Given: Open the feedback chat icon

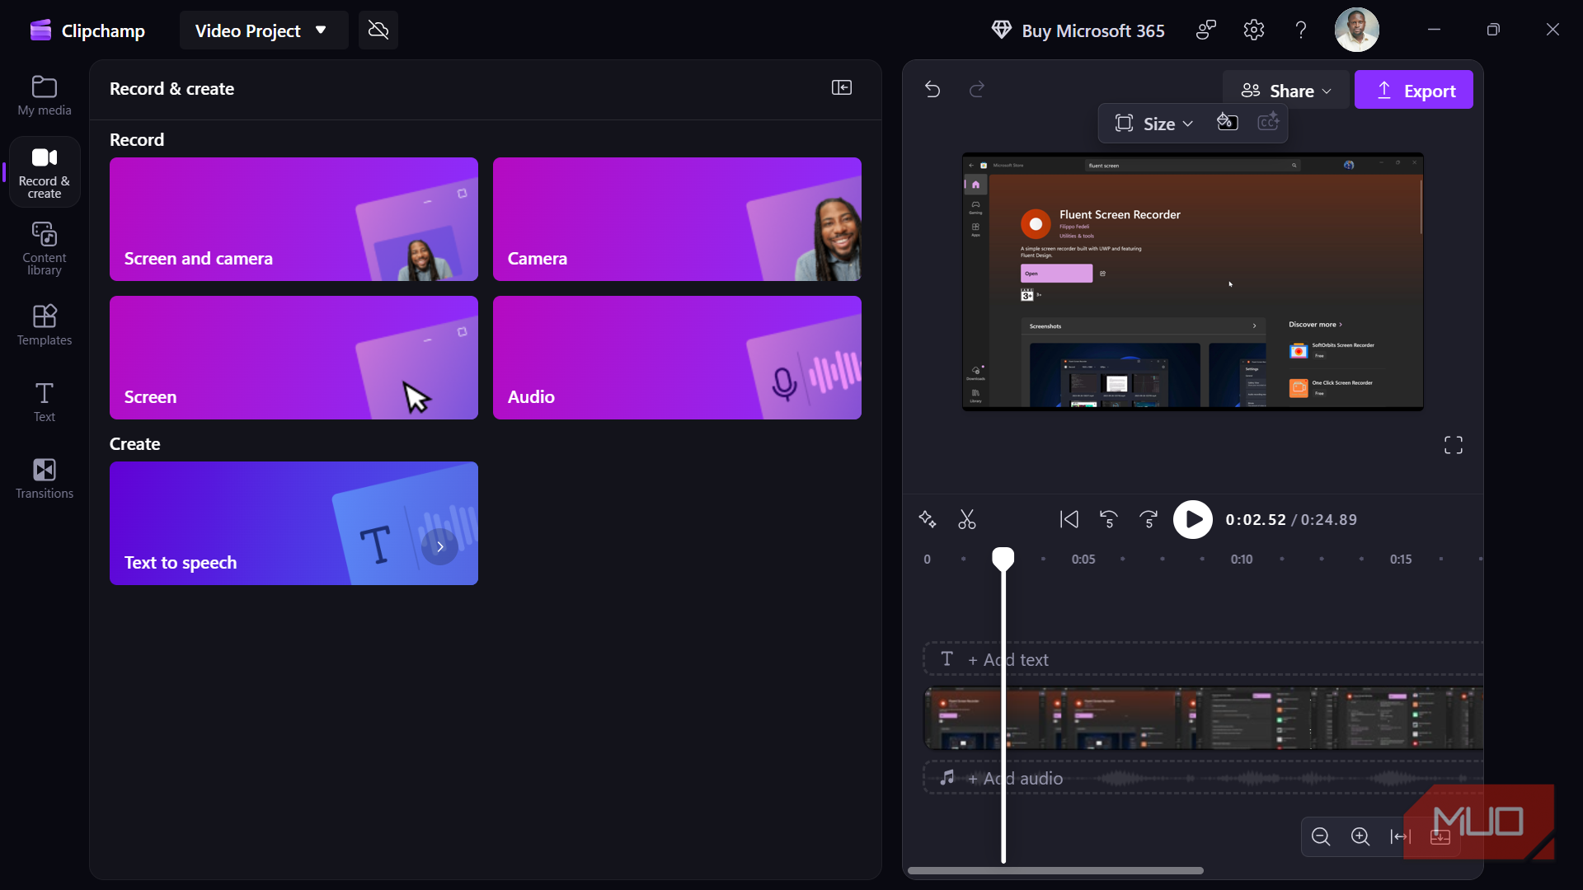Looking at the screenshot, I should click(x=1206, y=30).
